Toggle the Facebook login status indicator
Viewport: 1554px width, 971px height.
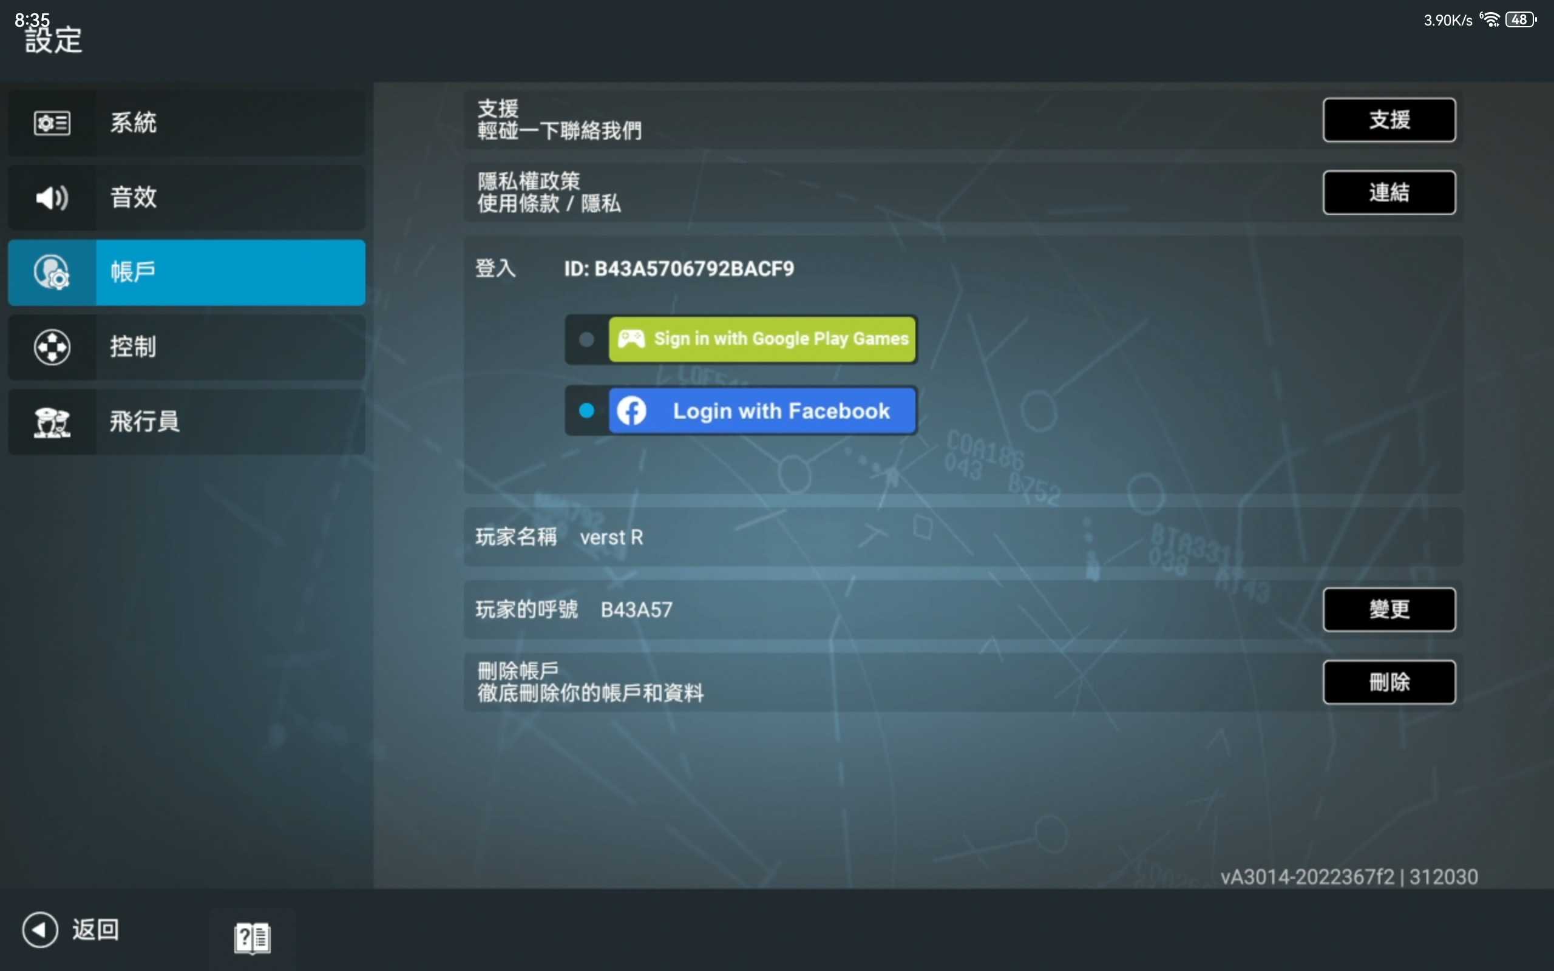click(x=586, y=411)
